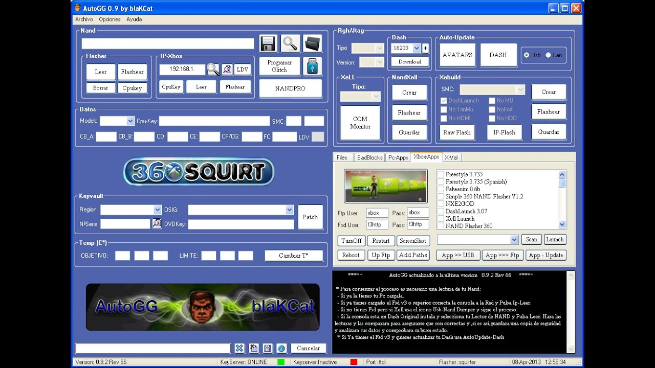Click the Cancelar button
Screen dimensions: 655x368
(308, 348)
